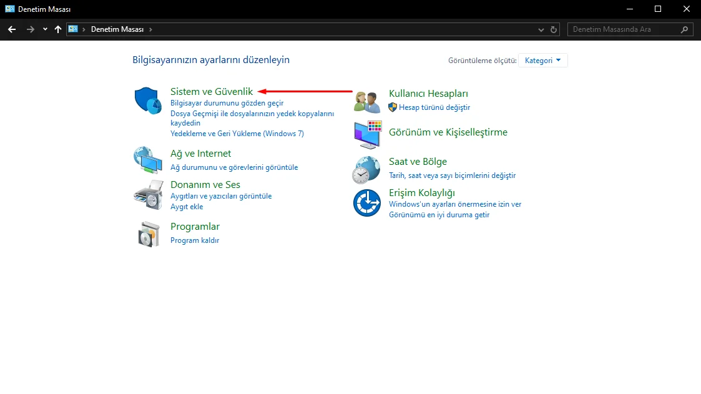Focus the Denetim Masasında Ara search box
701x394 pixels.
point(630,29)
